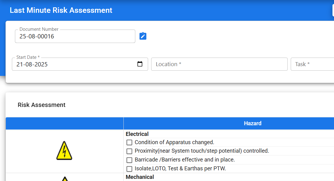Select the year portion of Start Date
The height and width of the screenshot is (181, 334).
tap(41, 65)
